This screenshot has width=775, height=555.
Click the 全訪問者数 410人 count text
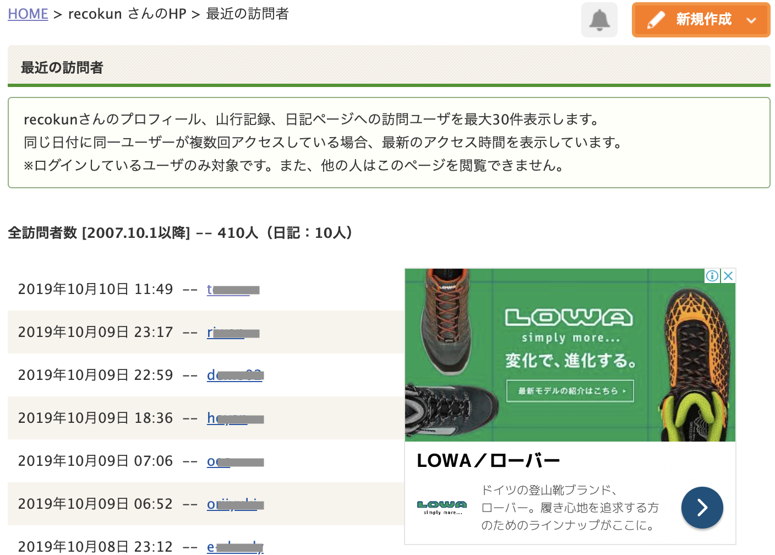point(181,233)
